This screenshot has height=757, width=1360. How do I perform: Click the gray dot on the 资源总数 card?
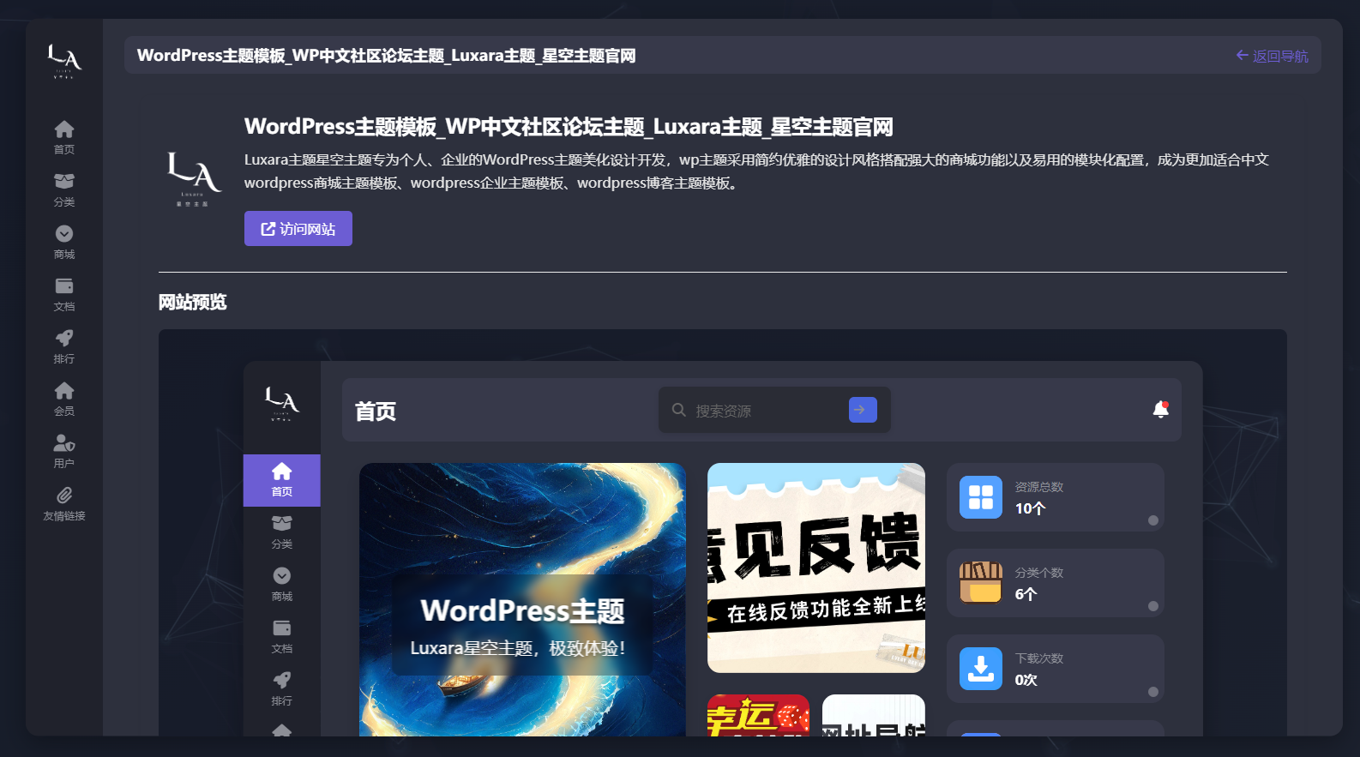[1153, 520]
